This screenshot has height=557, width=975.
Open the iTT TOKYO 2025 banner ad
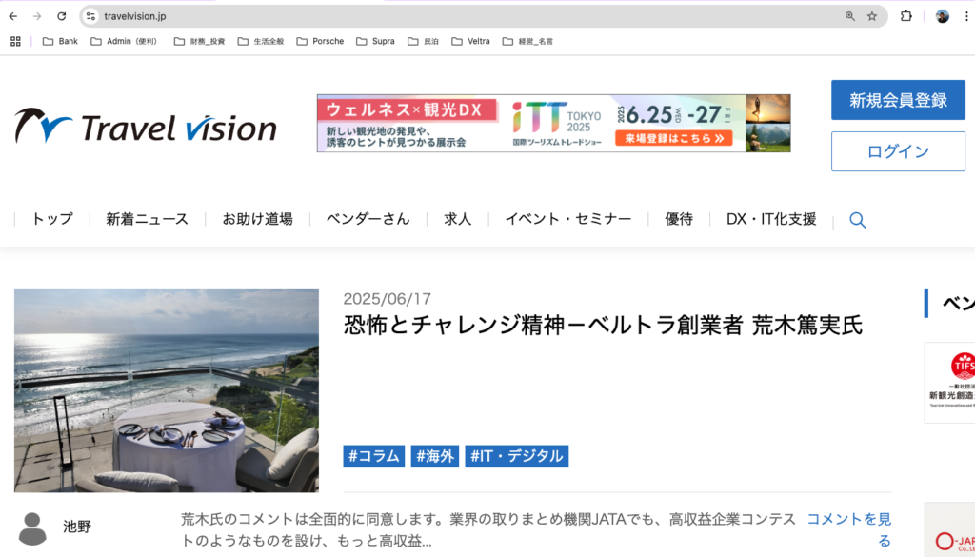(553, 123)
